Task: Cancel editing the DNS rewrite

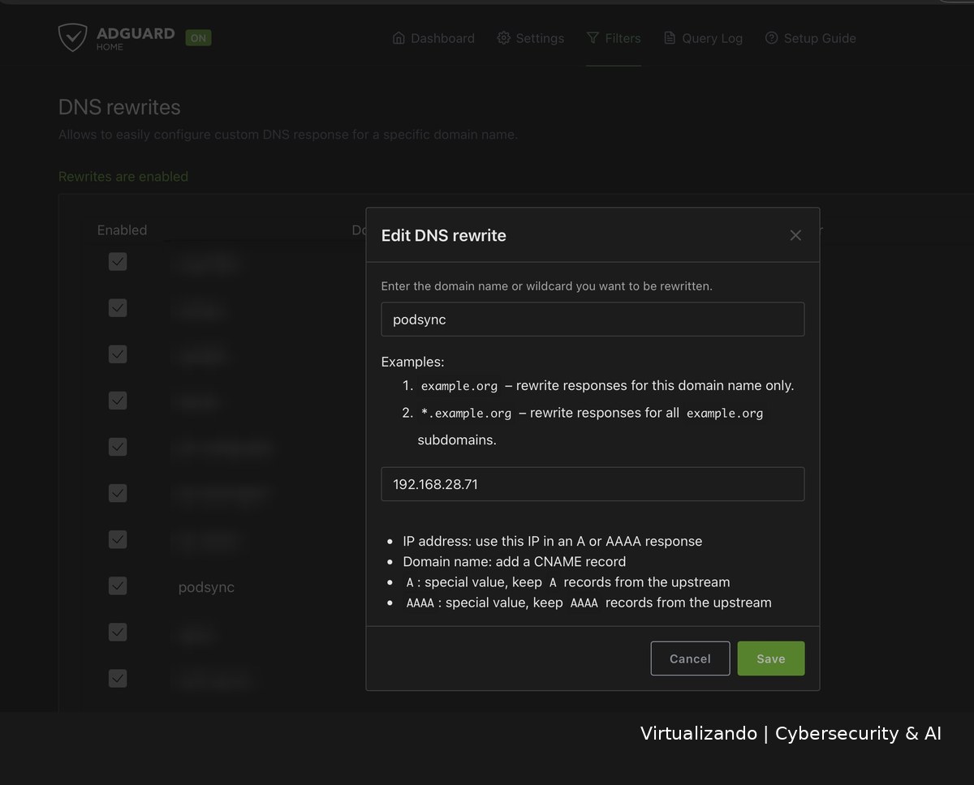Action: [x=690, y=658]
